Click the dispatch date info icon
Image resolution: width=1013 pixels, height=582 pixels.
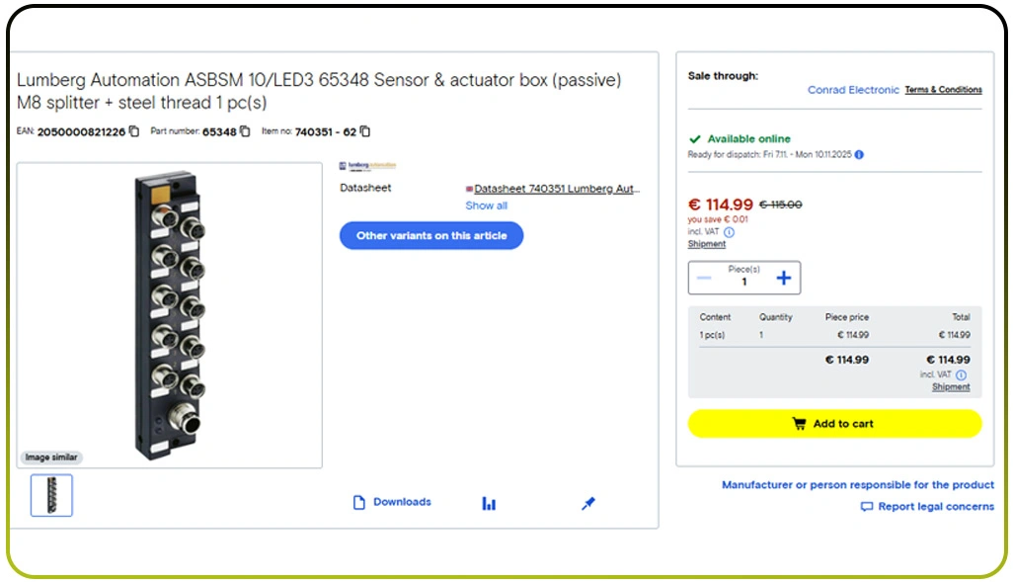(859, 155)
